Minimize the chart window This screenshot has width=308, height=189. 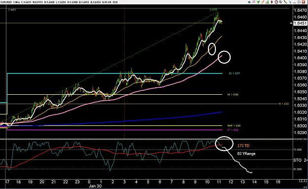pyautogui.click(x=294, y=2)
